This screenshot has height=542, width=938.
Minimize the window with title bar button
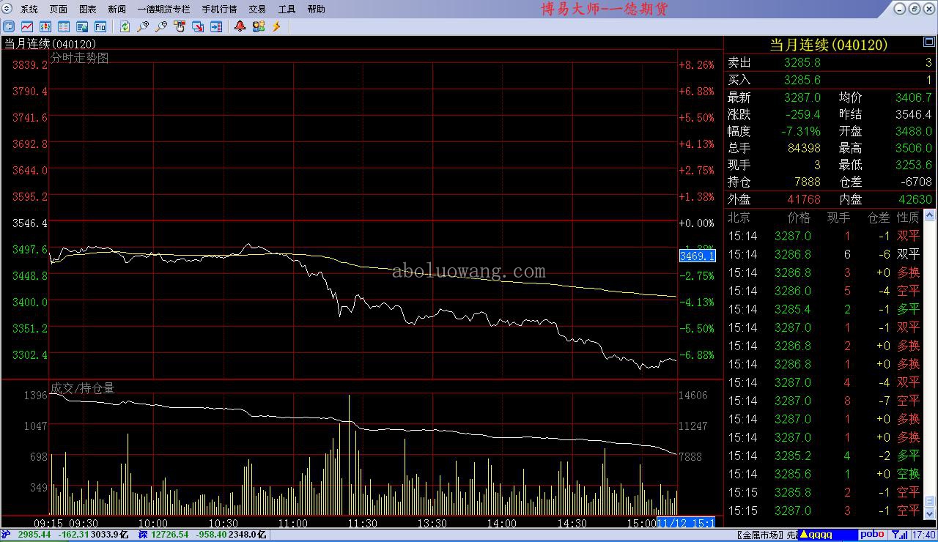click(x=901, y=9)
